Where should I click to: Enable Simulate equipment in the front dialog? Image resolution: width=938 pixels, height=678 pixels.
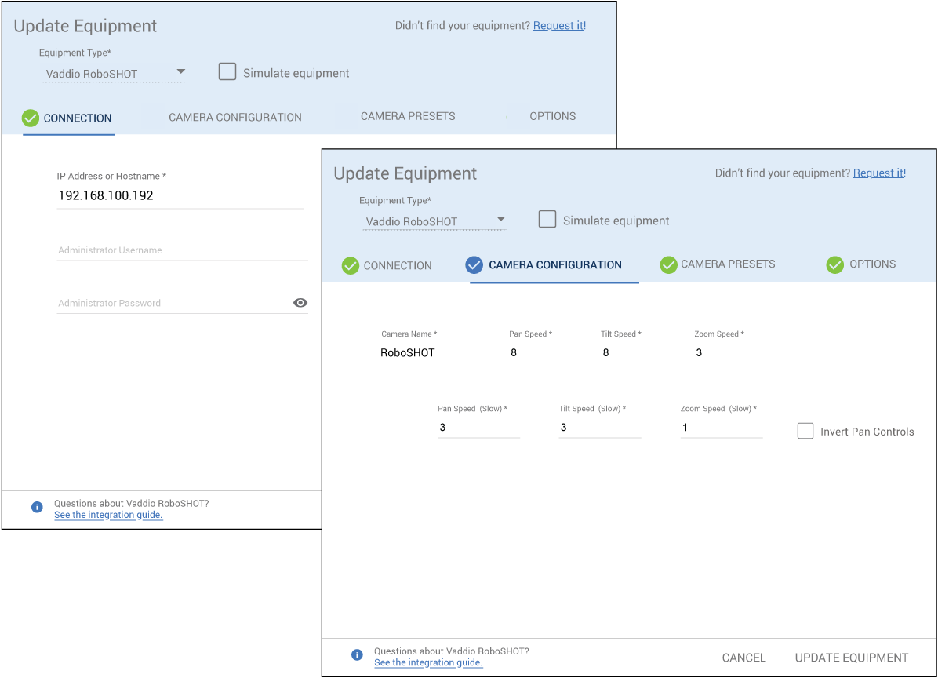click(x=547, y=219)
